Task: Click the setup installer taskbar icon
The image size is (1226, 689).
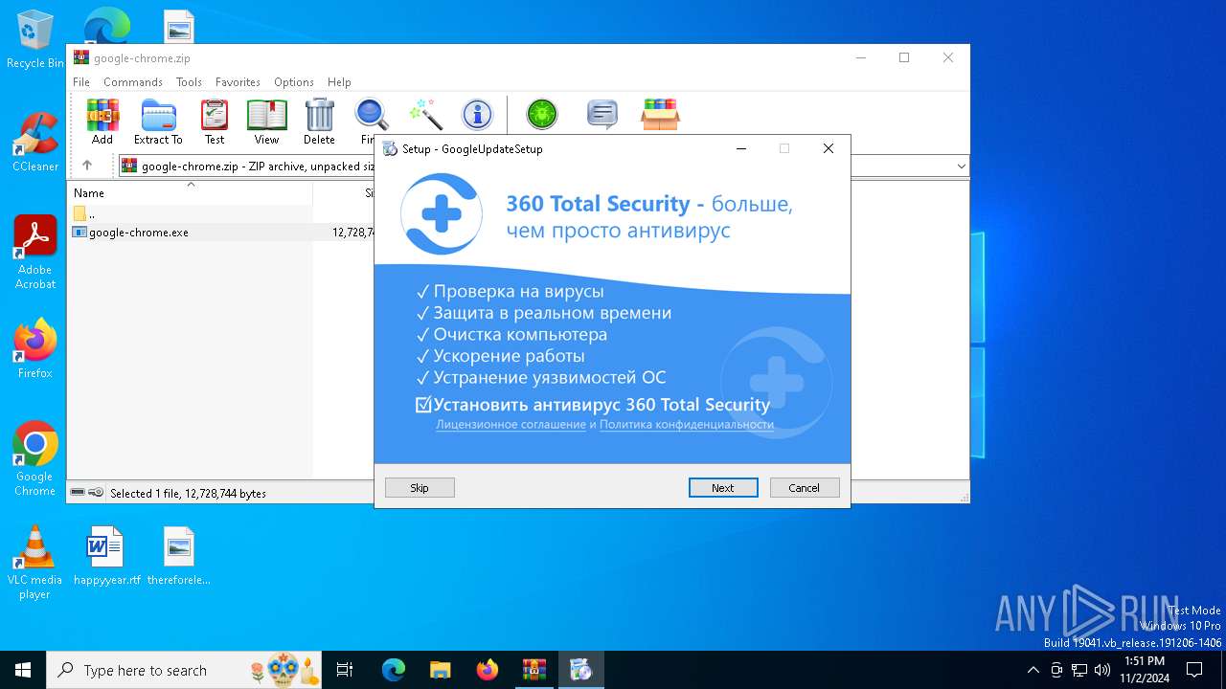Action: [580, 670]
